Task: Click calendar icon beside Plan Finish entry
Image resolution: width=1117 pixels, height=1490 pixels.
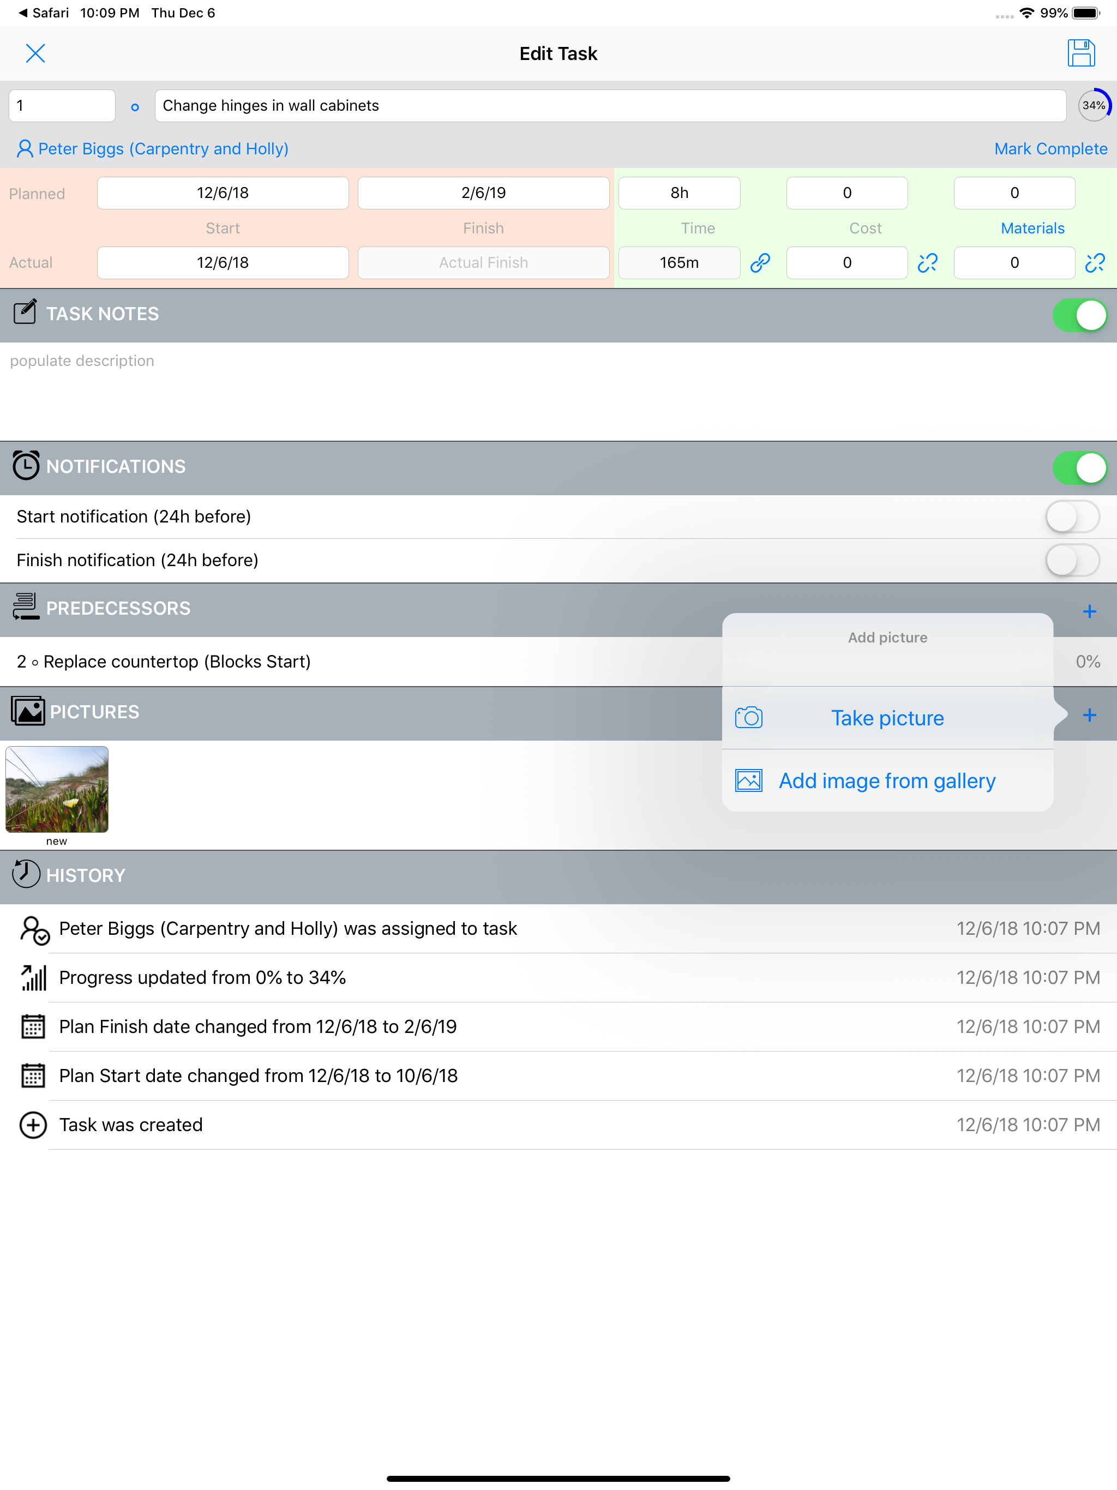Action: pyautogui.click(x=33, y=1026)
